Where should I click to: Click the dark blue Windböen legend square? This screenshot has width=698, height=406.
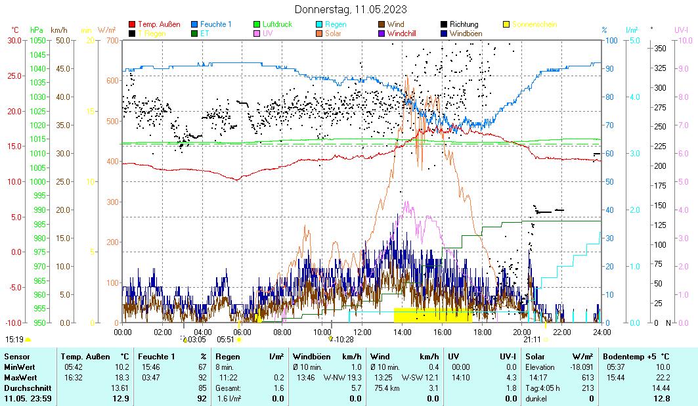point(444,33)
